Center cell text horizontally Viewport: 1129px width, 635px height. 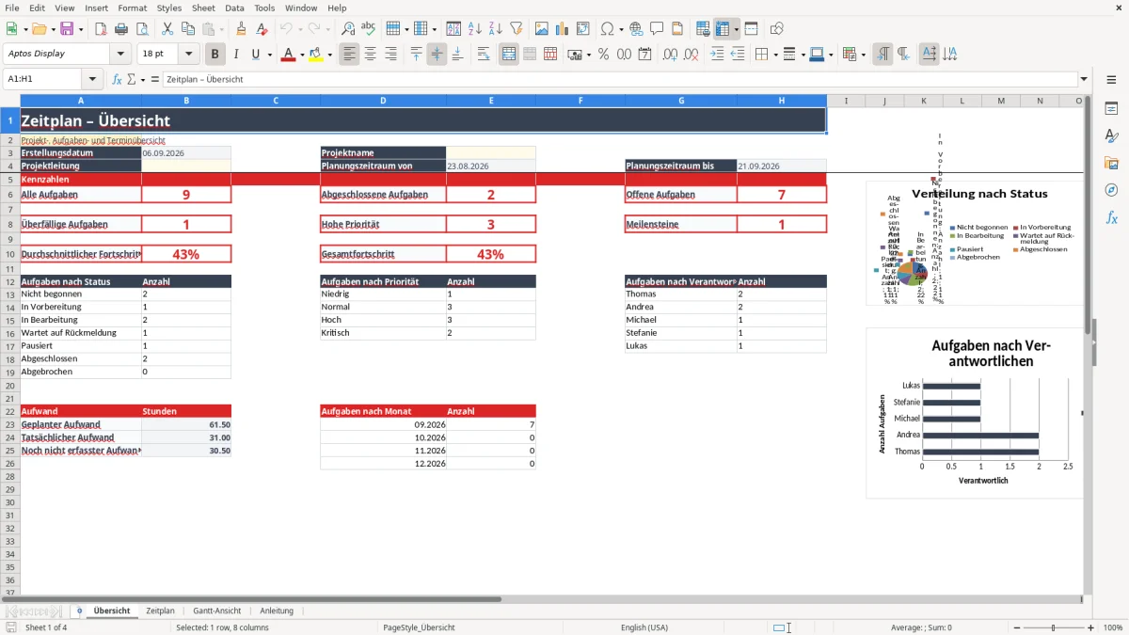coord(371,55)
